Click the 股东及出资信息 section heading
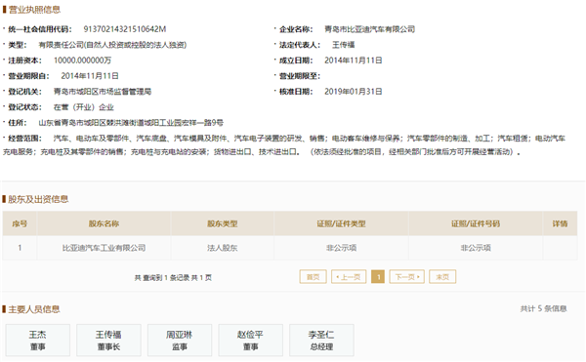The image size is (586, 362). coord(38,199)
